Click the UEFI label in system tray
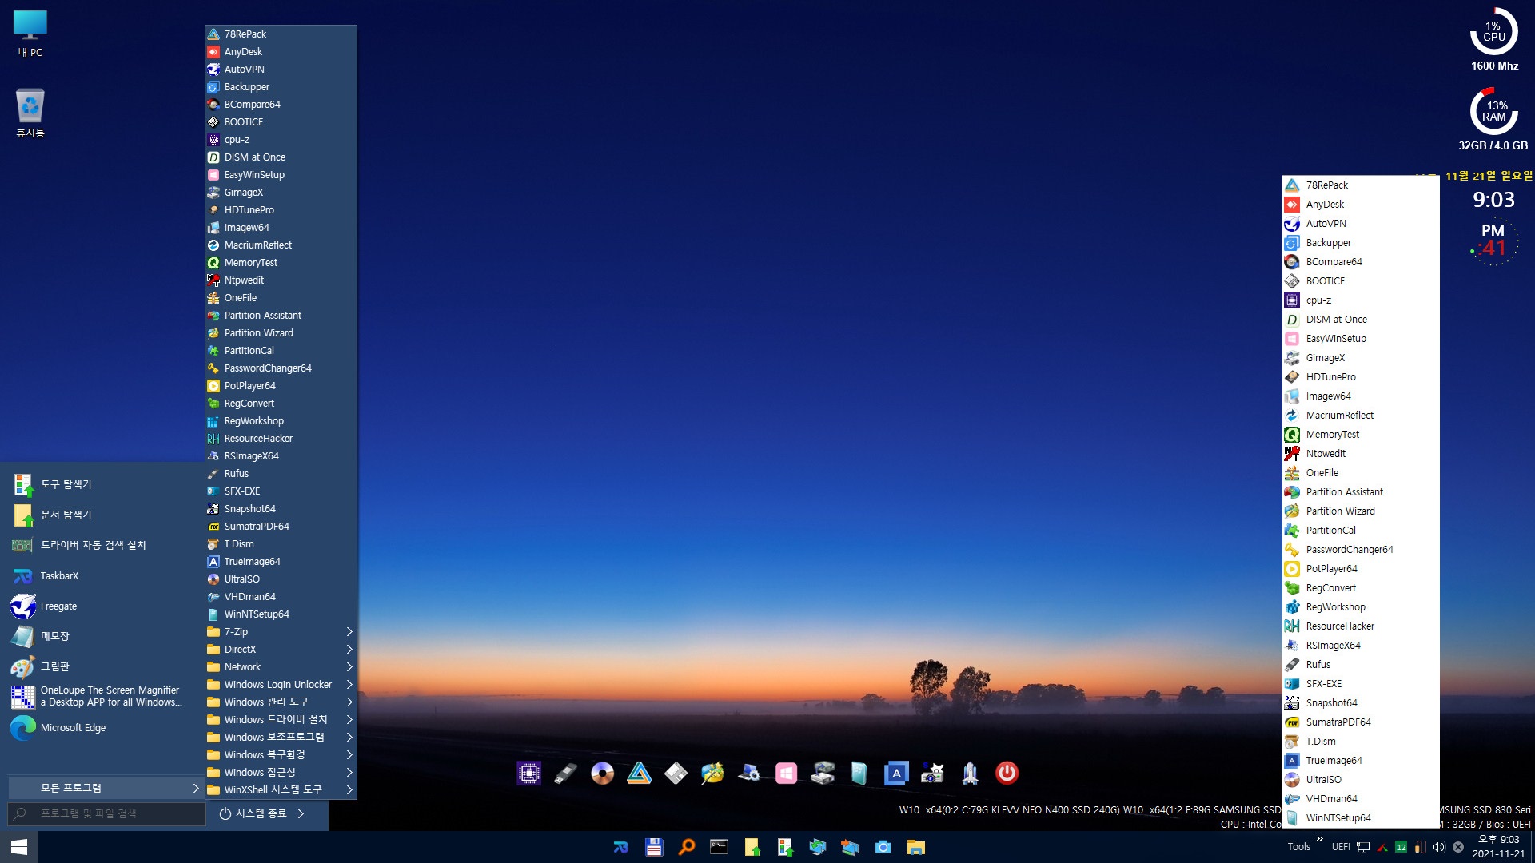 pyautogui.click(x=1341, y=847)
